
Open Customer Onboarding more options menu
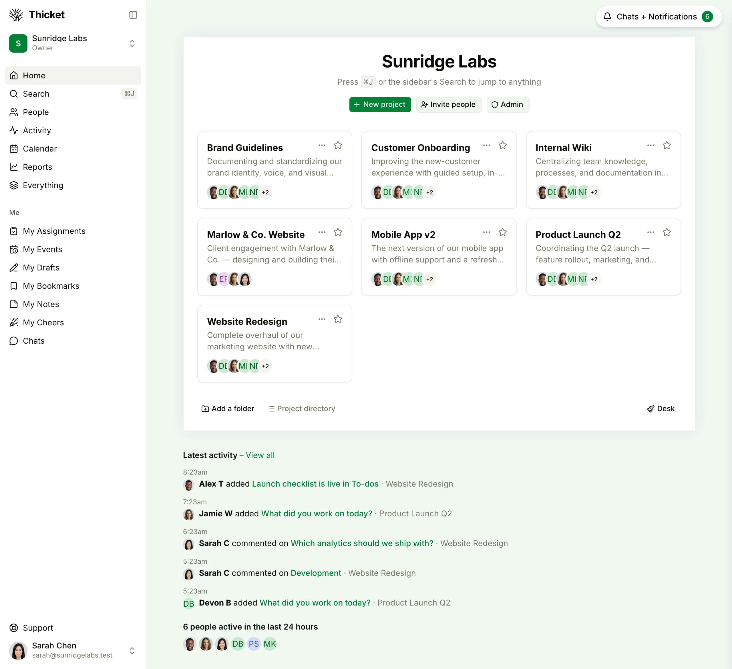click(x=487, y=145)
